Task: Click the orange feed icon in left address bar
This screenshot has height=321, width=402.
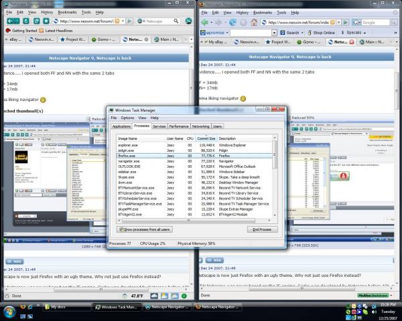Action: click(117, 21)
